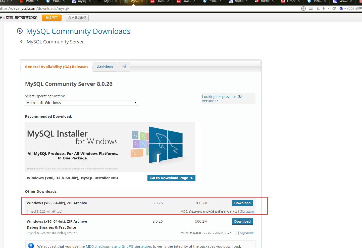Click file name (mysql-8.0.26-winx64-debug-test.zip)
Viewport: 362px width, 248px height.
53,233
